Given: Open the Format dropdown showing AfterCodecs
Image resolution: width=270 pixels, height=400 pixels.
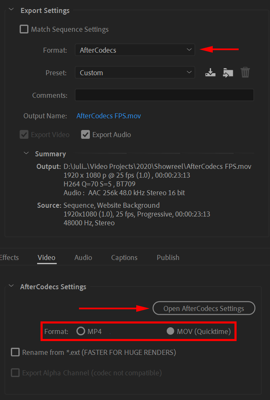Looking at the screenshot, I should coord(135,50).
